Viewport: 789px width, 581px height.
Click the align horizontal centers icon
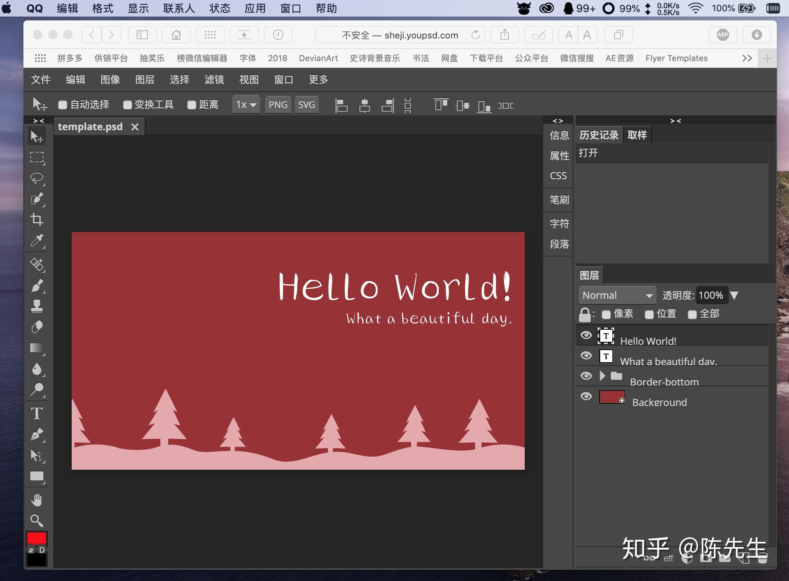pyautogui.click(x=364, y=105)
